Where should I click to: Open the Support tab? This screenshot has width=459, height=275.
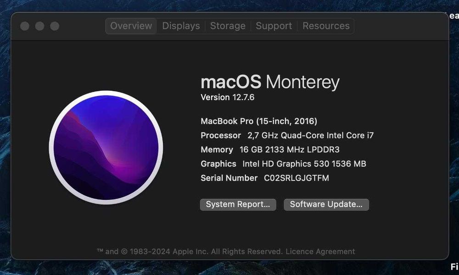pos(274,26)
